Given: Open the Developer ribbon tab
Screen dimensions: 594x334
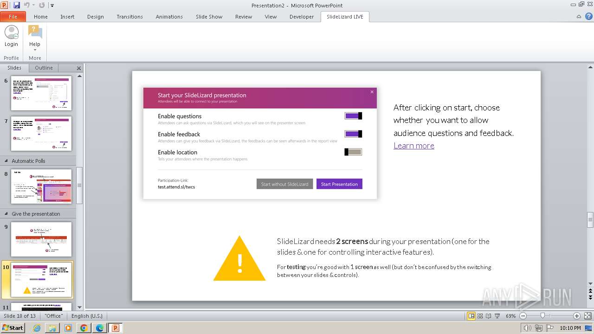Looking at the screenshot, I should pos(302,17).
